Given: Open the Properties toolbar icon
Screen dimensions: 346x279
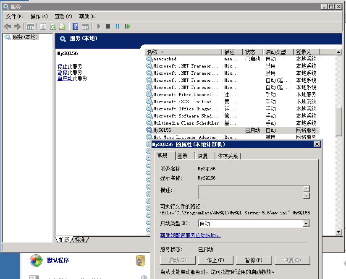Looking at the screenshot, I should (43, 27).
